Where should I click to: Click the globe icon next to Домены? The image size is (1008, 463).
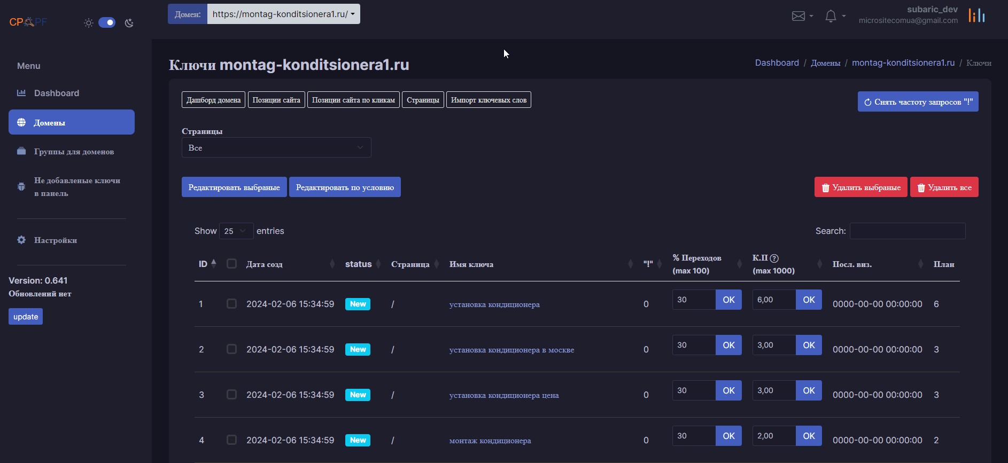tap(21, 122)
